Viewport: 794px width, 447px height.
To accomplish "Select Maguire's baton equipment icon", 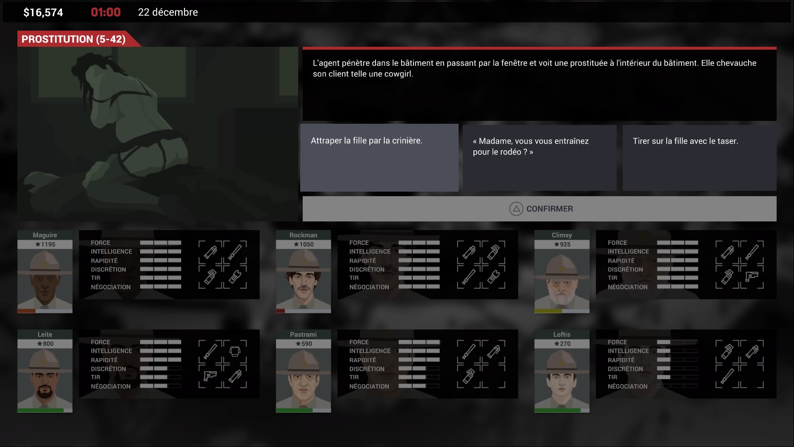I will coord(235,252).
